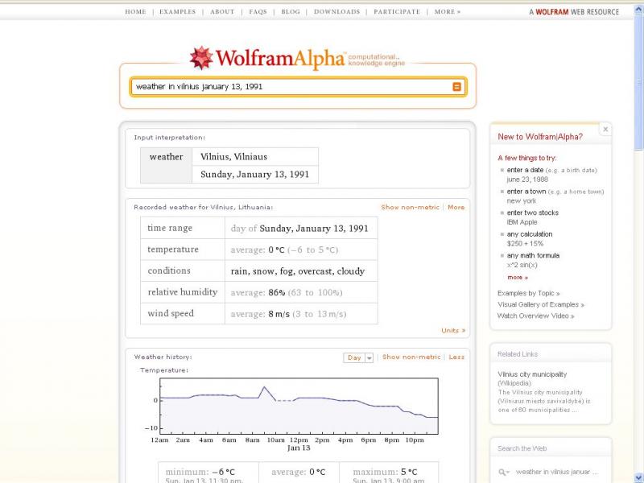Open the Day range dropdown arrow
Viewport: 644px width, 483px height.
[369, 357]
